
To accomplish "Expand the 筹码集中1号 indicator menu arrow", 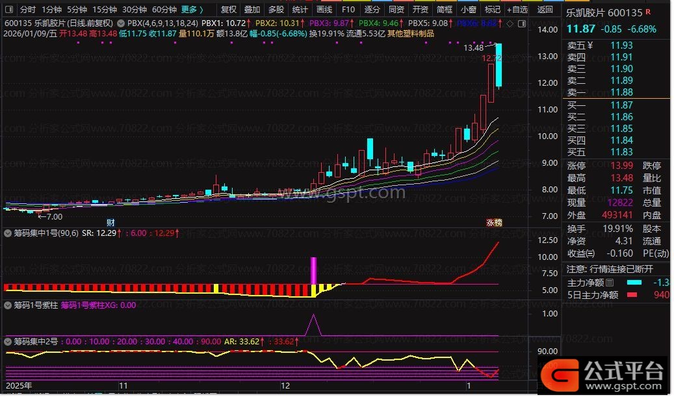I will pos(7,233).
